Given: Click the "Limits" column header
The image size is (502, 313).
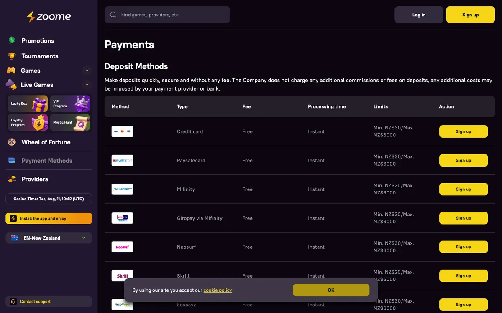Looking at the screenshot, I should [x=381, y=106].
